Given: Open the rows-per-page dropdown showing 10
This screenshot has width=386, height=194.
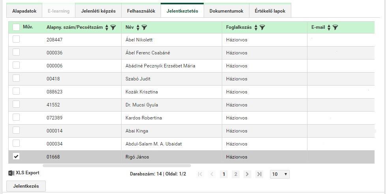Looking at the screenshot, I should click(280, 174).
